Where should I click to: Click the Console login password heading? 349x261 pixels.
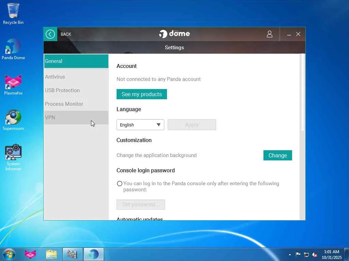click(x=146, y=171)
